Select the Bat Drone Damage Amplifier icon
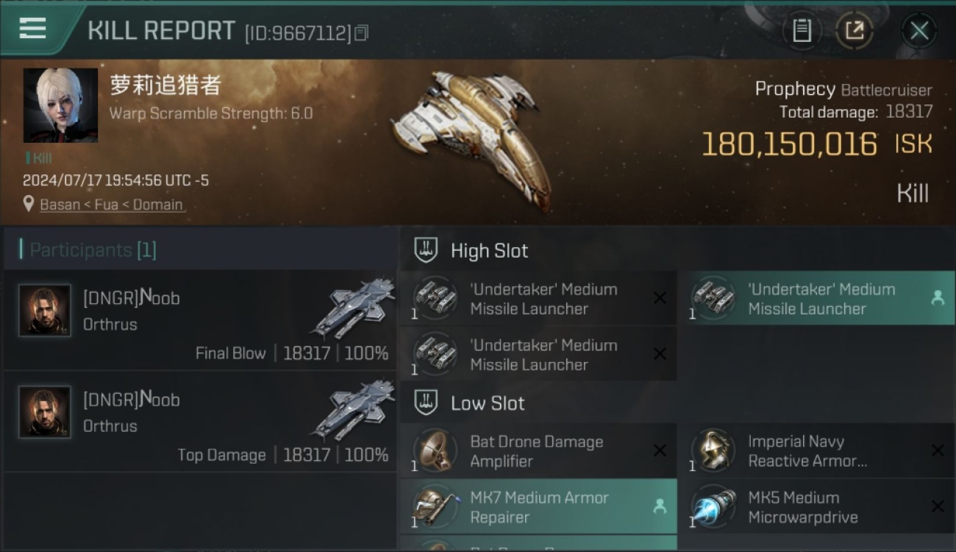 435,450
